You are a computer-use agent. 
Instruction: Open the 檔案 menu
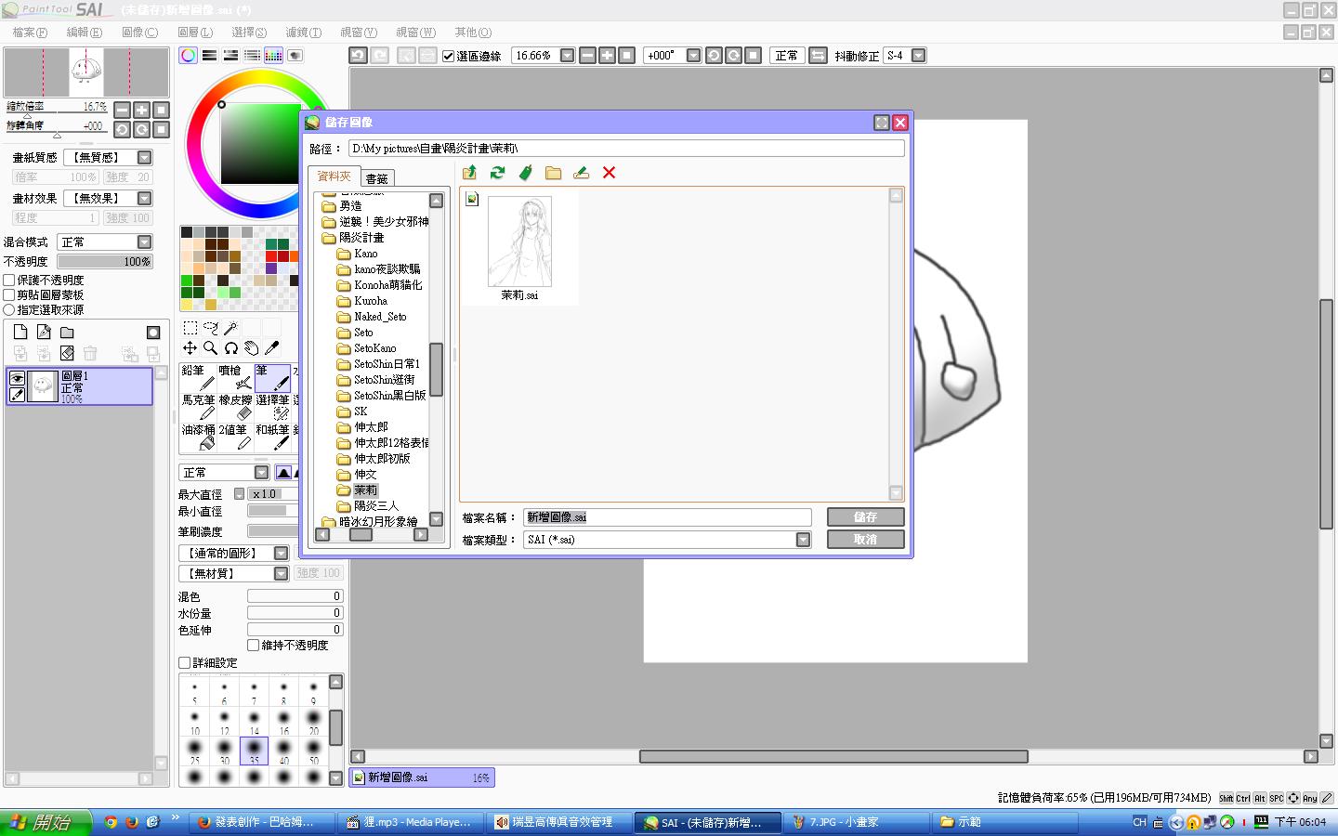[30, 33]
